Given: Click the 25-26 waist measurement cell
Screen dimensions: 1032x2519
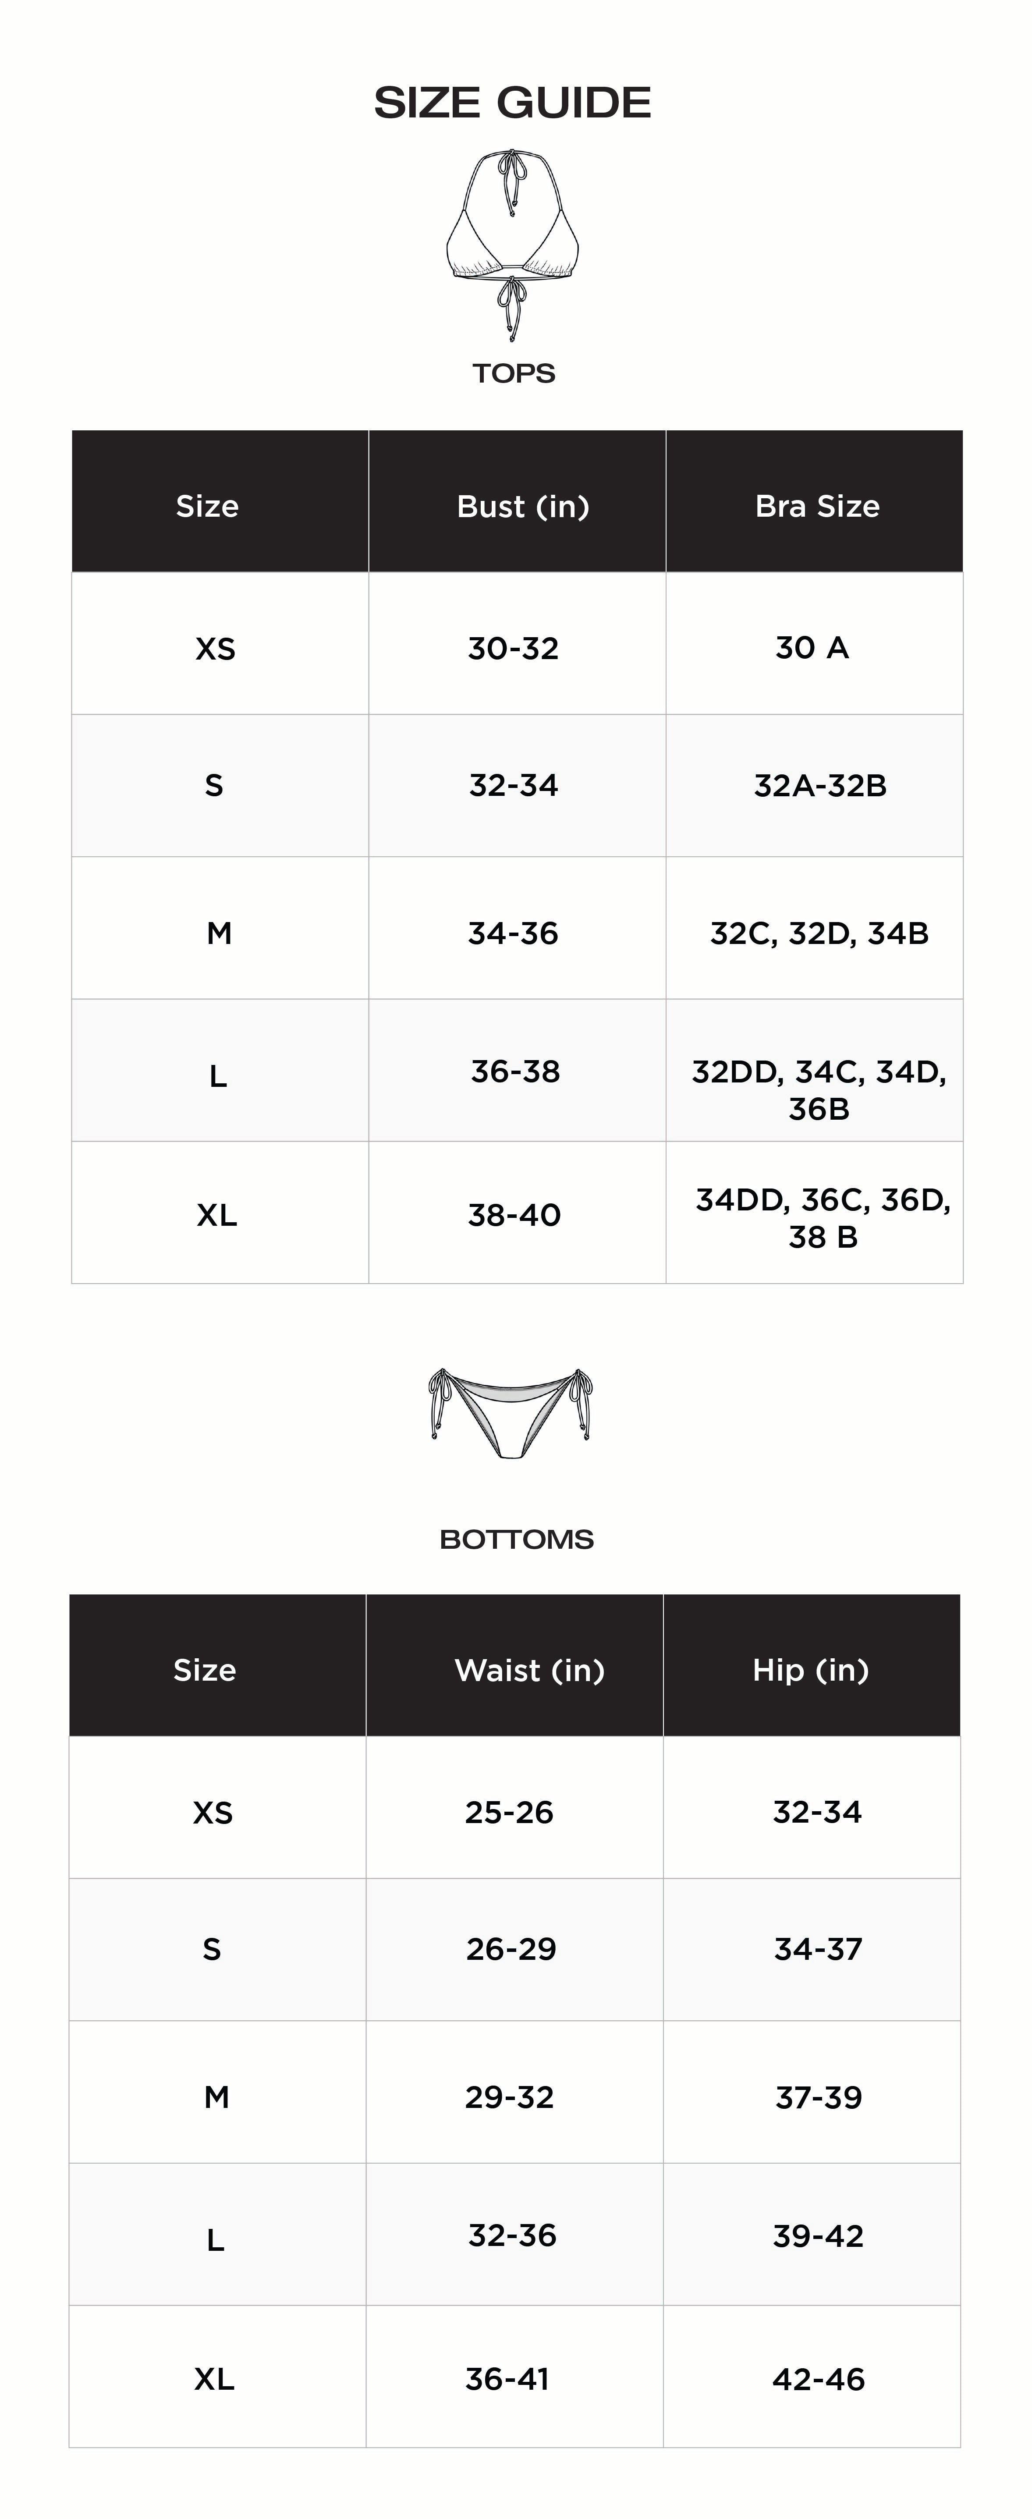Looking at the screenshot, I should 509,1812.
